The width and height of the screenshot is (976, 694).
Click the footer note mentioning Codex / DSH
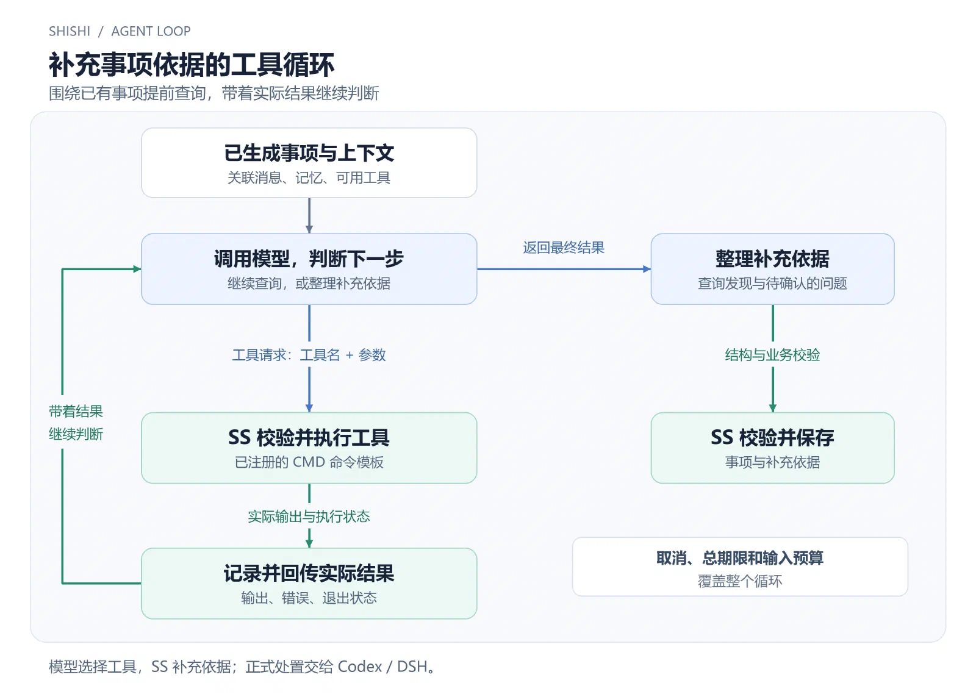[x=243, y=667]
